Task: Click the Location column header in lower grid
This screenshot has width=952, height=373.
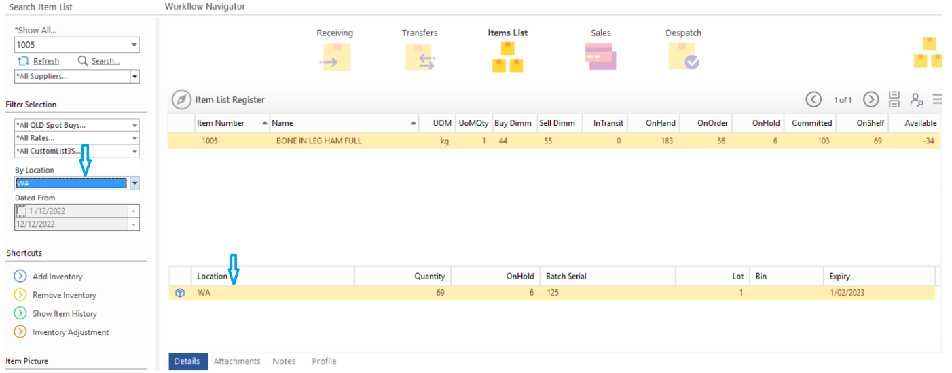Action: click(273, 277)
